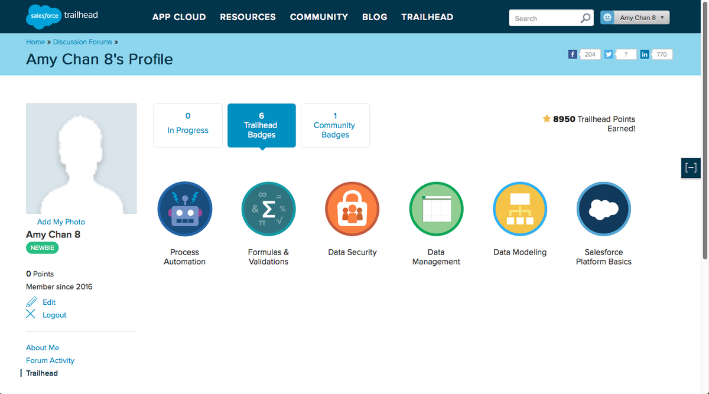Open the TRAILHEAD menu item

[427, 17]
